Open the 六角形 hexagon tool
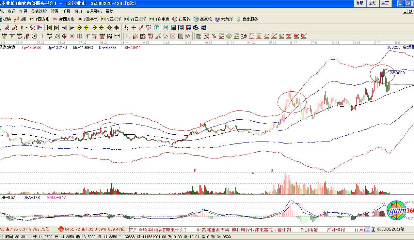The height and width of the screenshot is (240, 414). click(x=224, y=19)
